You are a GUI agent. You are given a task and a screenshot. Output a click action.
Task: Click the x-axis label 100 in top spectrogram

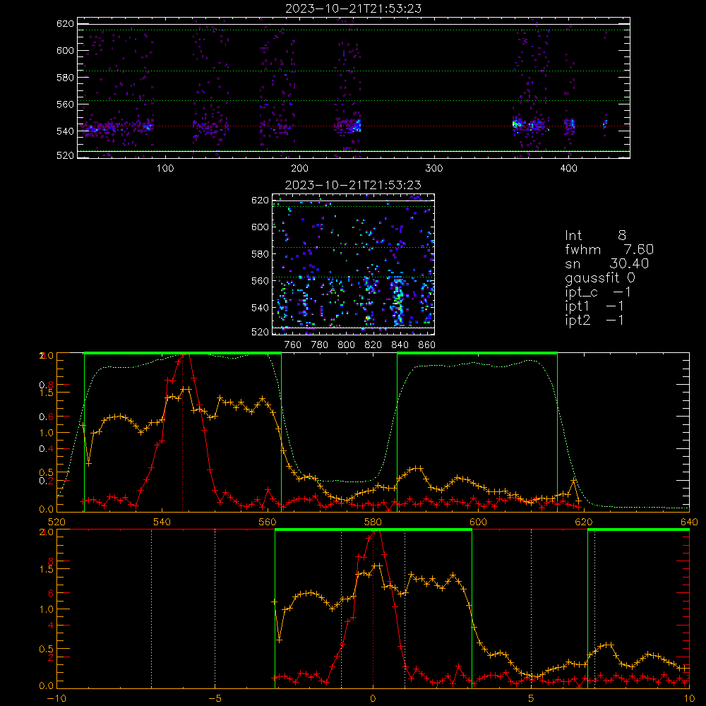pyautogui.click(x=164, y=169)
